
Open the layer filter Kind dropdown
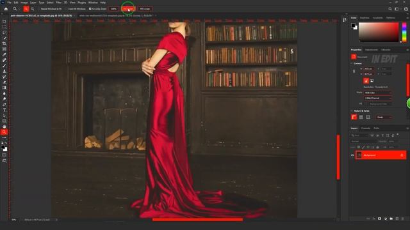360,135
